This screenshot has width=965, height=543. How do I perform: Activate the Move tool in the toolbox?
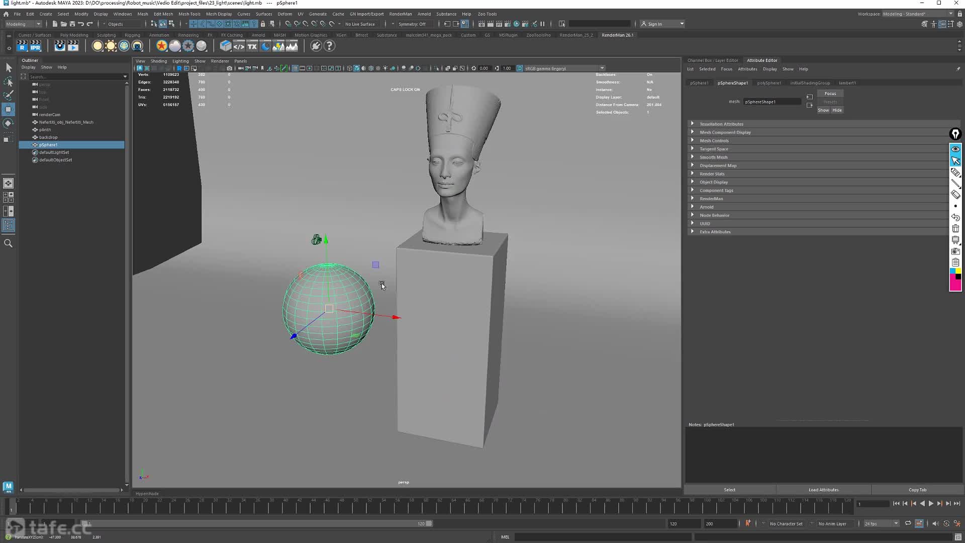pyautogui.click(x=9, y=109)
